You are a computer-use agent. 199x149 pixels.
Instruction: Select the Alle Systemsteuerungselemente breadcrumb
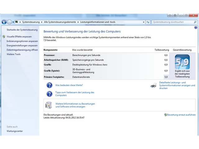60,22
